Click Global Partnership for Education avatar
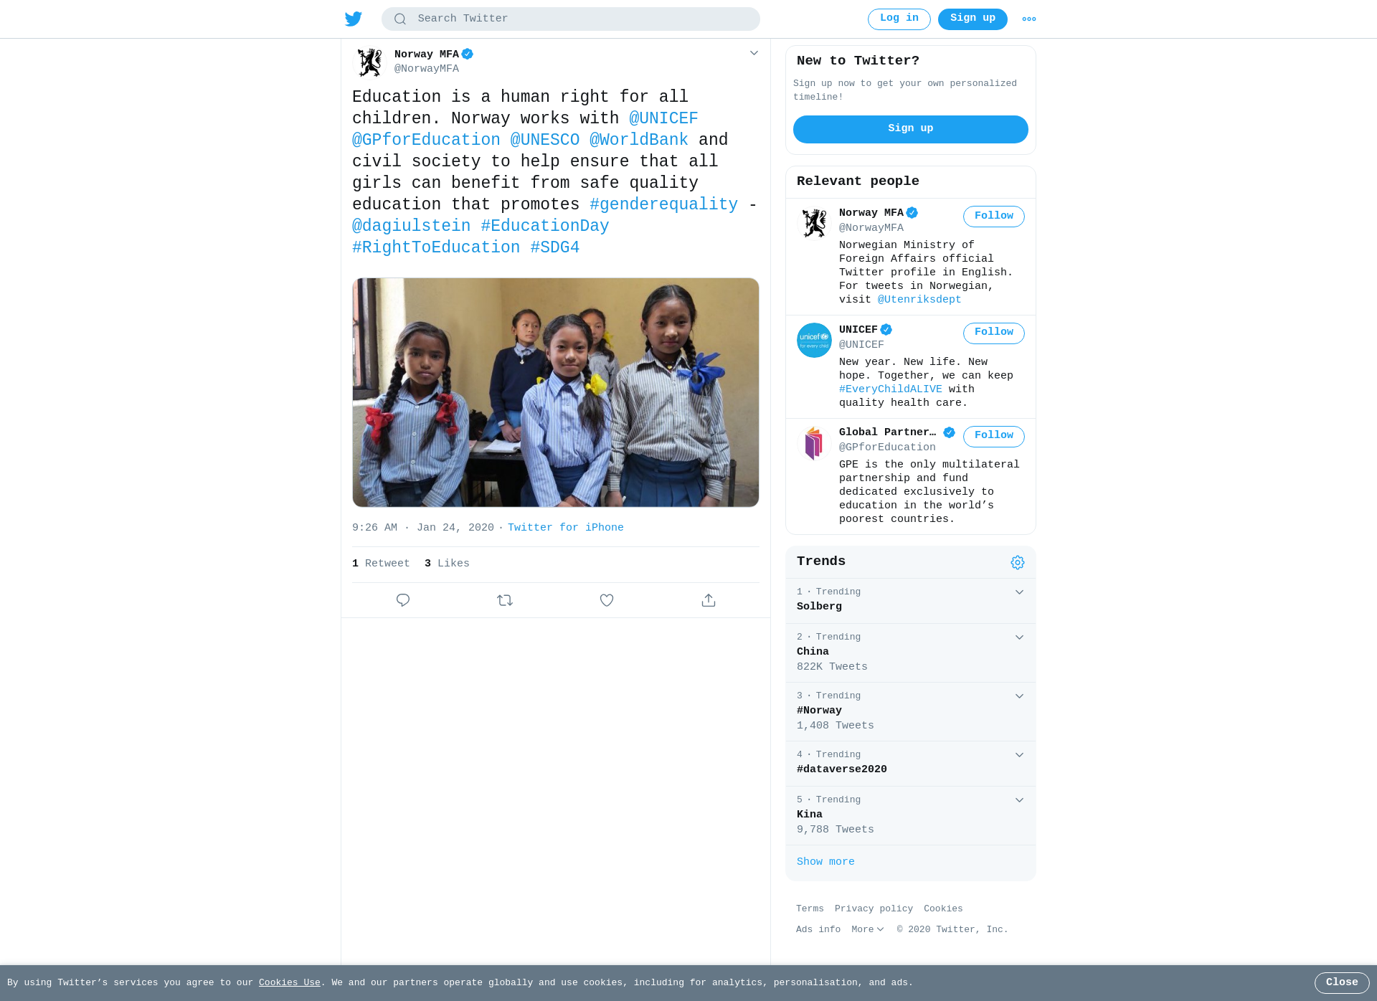This screenshot has width=1377, height=1001. pos(814,443)
